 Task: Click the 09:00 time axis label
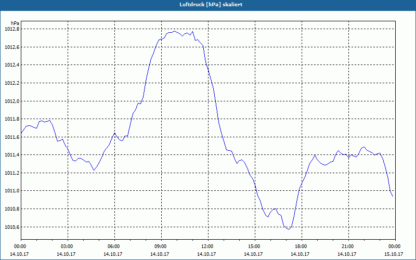[160, 246]
